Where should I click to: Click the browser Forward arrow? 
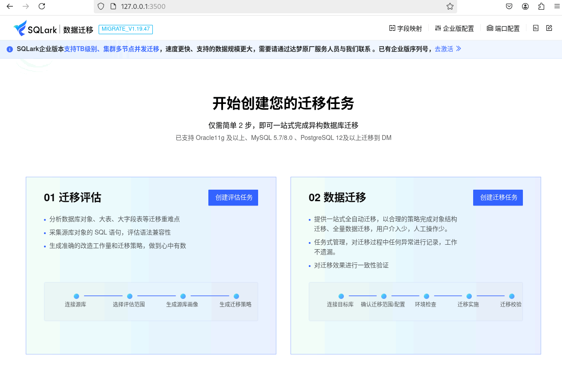pyautogui.click(x=26, y=6)
